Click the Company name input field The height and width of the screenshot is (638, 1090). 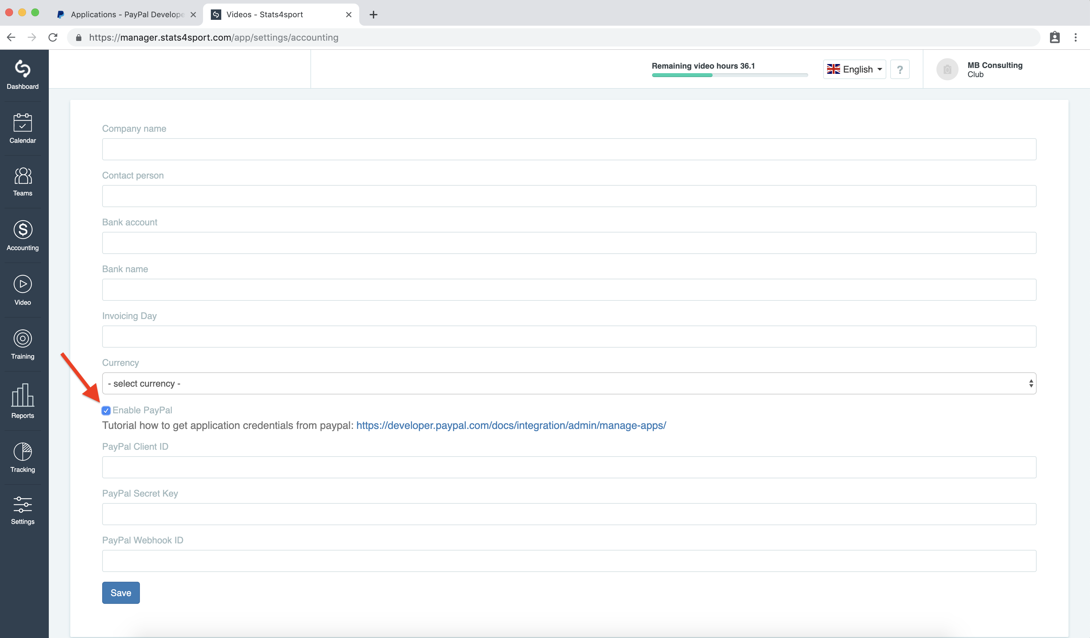tap(569, 149)
